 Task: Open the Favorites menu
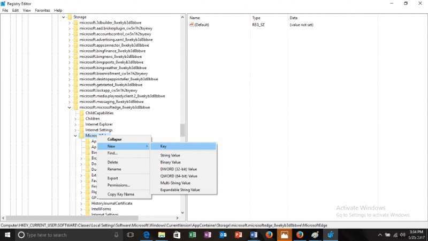click(x=42, y=10)
